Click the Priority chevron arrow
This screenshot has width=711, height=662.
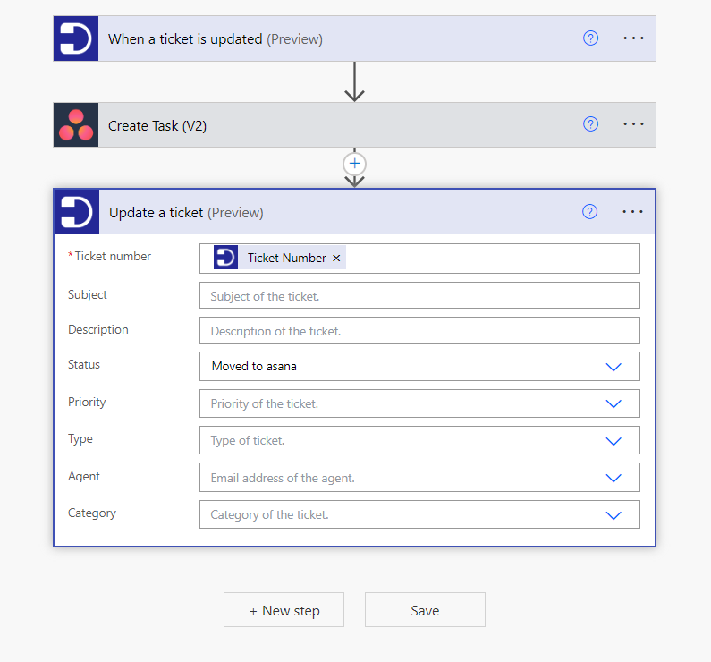(614, 403)
